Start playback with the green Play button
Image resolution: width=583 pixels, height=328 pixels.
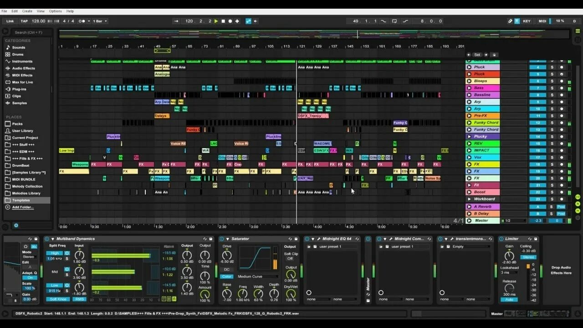click(x=216, y=21)
